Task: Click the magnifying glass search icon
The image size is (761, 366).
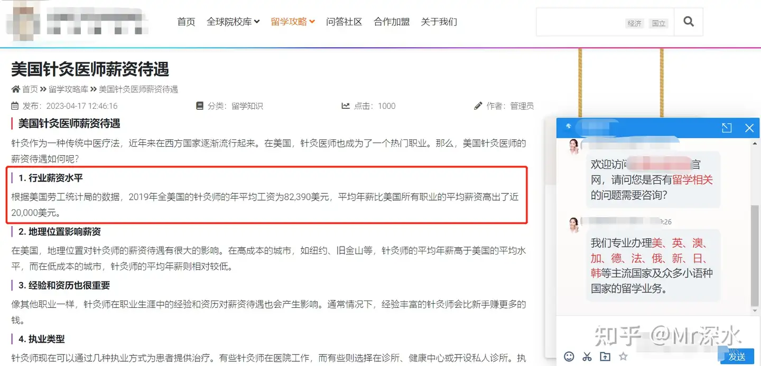Action: point(689,22)
